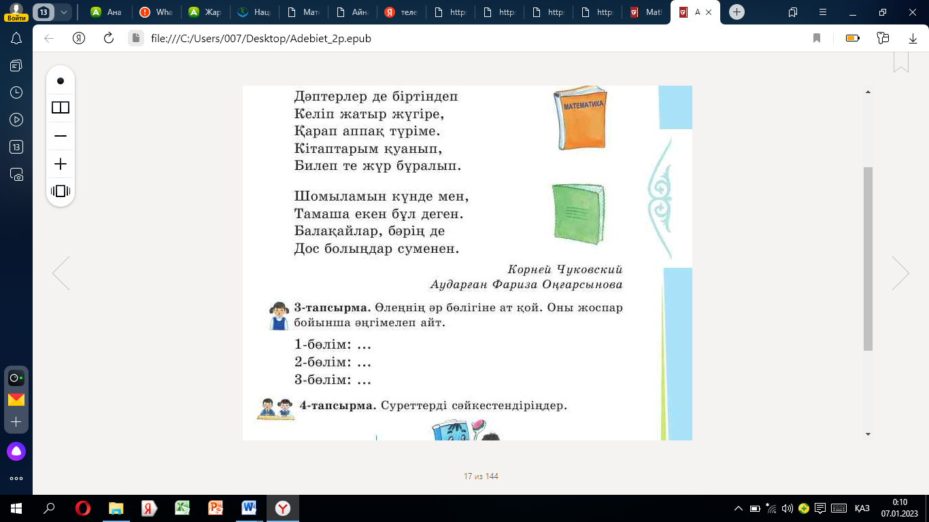
Task: Open the sidebar tab counter 13
Action: coord(16,147)
